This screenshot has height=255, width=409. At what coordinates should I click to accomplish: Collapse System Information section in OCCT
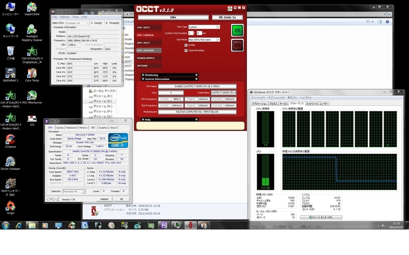[x=196, y=79]
